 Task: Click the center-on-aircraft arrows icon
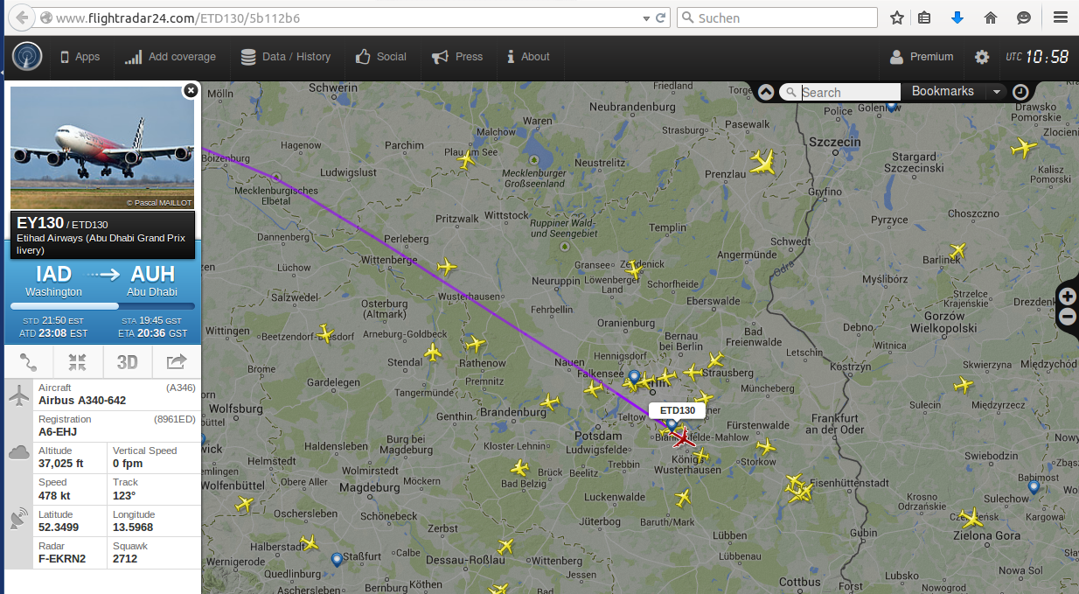(x=78, y=362)
